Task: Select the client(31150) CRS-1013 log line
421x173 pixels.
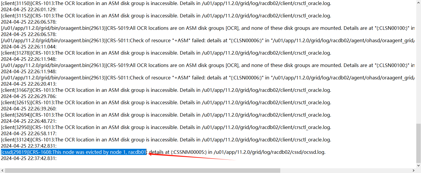Action: pyautogui.click(x=166, y=3)
